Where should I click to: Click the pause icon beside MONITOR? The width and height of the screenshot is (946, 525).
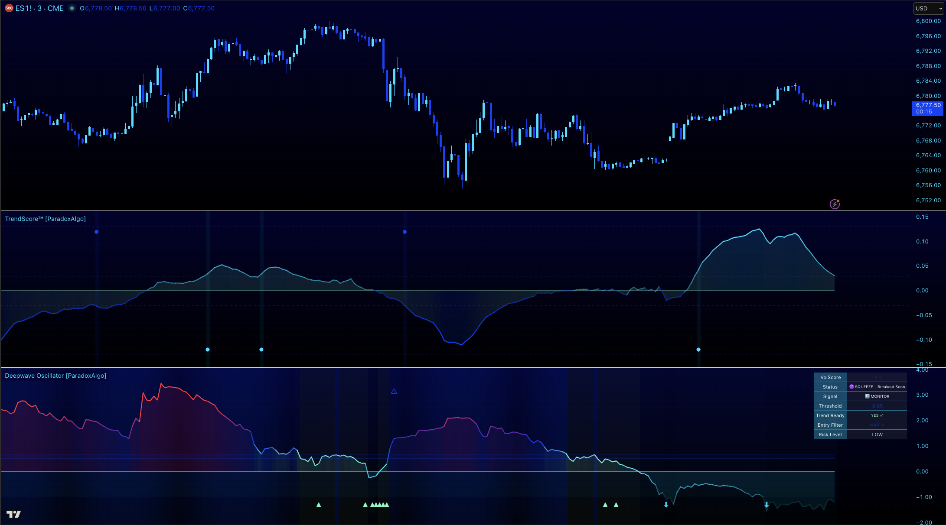click(x=867, y=396)
